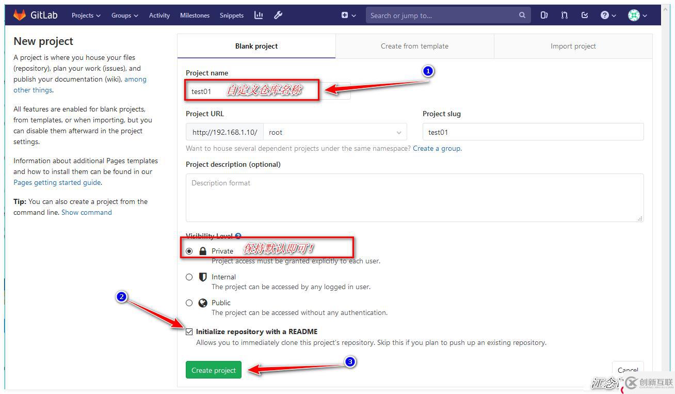The width and height of the screenshot is (675, 394).
Task: Open the user avatar menu
Action: (637, 15)
